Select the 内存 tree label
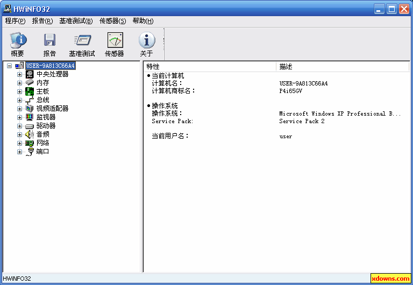 [x=42, y=83]
